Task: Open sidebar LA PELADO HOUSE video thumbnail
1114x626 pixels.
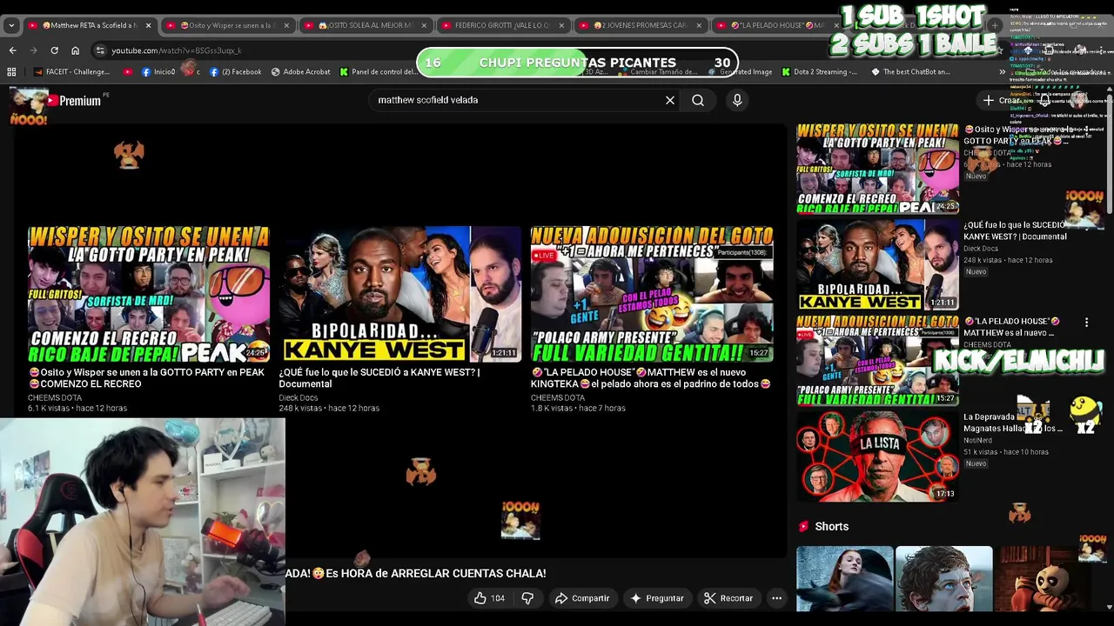Action: point(877,360)
